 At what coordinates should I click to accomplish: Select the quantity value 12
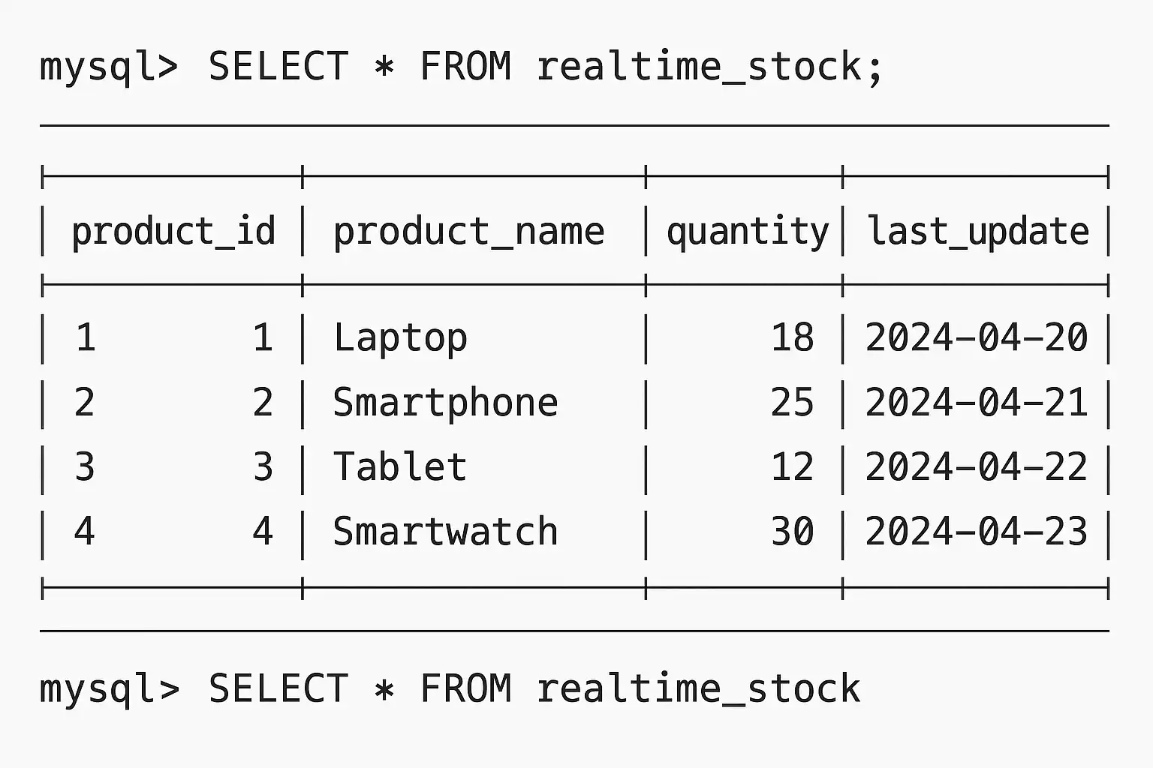coord(792,467)
